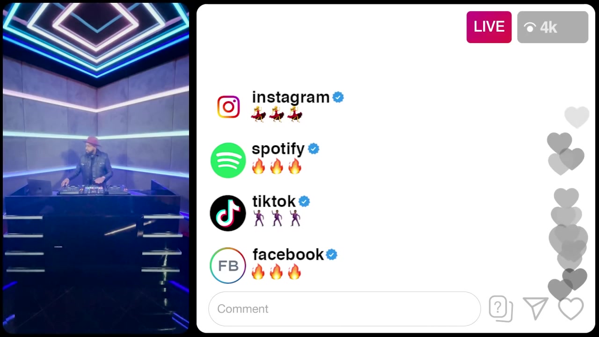599x337 pixels.
Task: Click the eye viewers icon
Action: (530, 28)
